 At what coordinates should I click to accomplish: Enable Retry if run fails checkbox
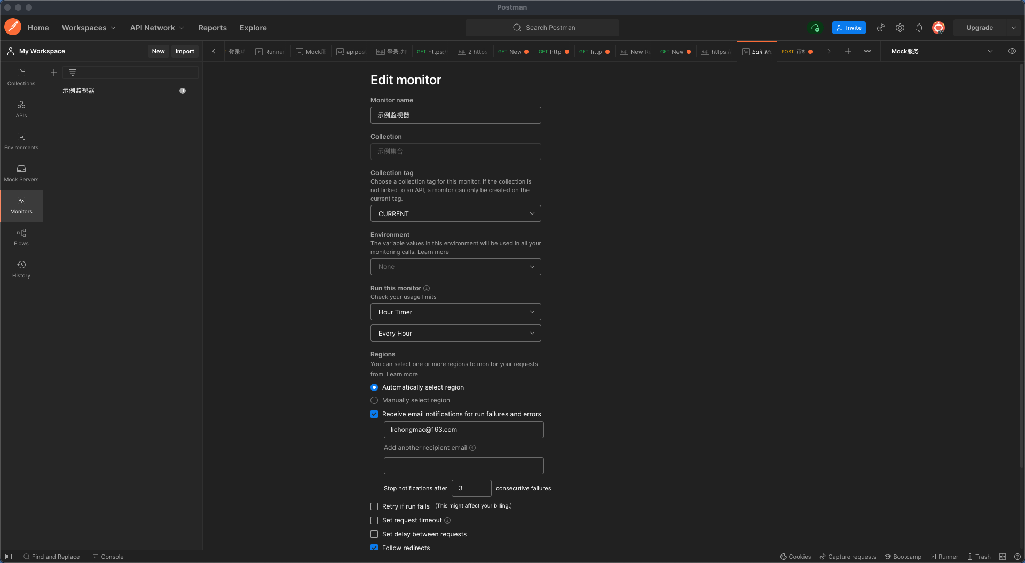tap(374, 506)
